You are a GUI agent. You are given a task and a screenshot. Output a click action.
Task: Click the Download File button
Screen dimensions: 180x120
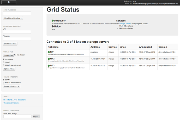[x=10, y=44]
